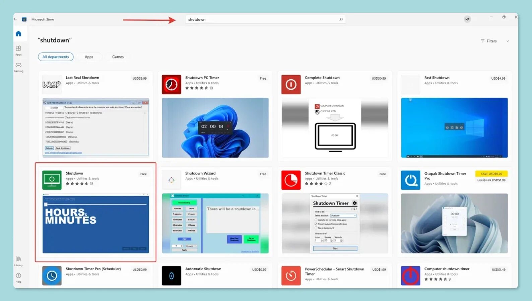The width and height of the screenshot is (532, 301).
Task: Open the Hours Minutes Shutdown preview
Action: point(96,223)
